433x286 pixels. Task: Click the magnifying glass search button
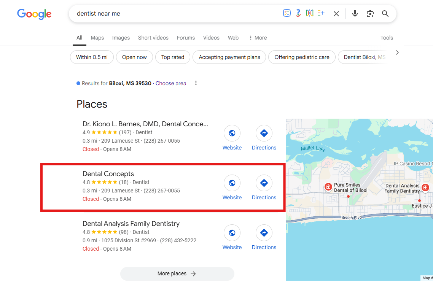tap(385, 14)
